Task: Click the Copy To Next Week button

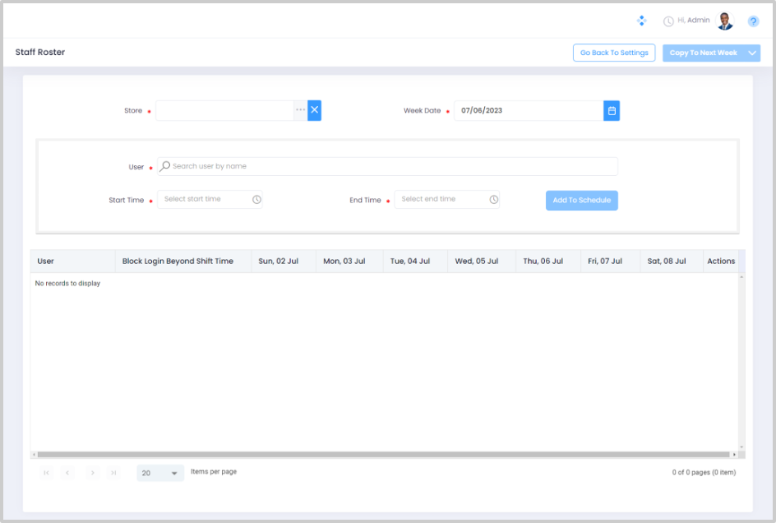Action: coord(703,53)
